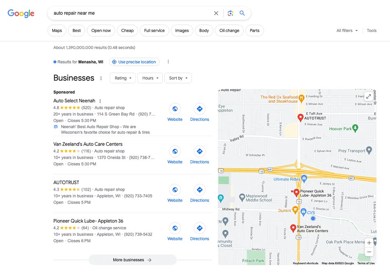Viewport: 390px width, 273px height.
Task: Open the Rating filter dropdown
Action: coord(123,78)
